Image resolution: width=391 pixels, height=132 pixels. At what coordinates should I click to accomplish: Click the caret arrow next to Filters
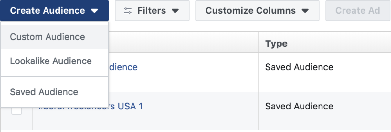pyautogui.click(x=175, y=11)
